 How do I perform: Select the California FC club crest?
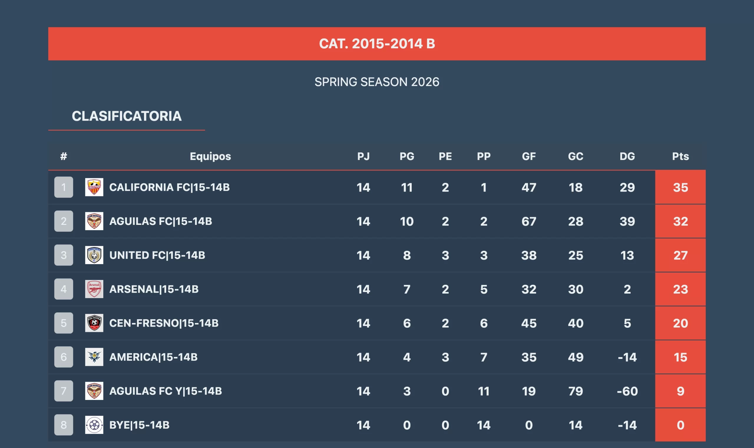tap(93, 187)
